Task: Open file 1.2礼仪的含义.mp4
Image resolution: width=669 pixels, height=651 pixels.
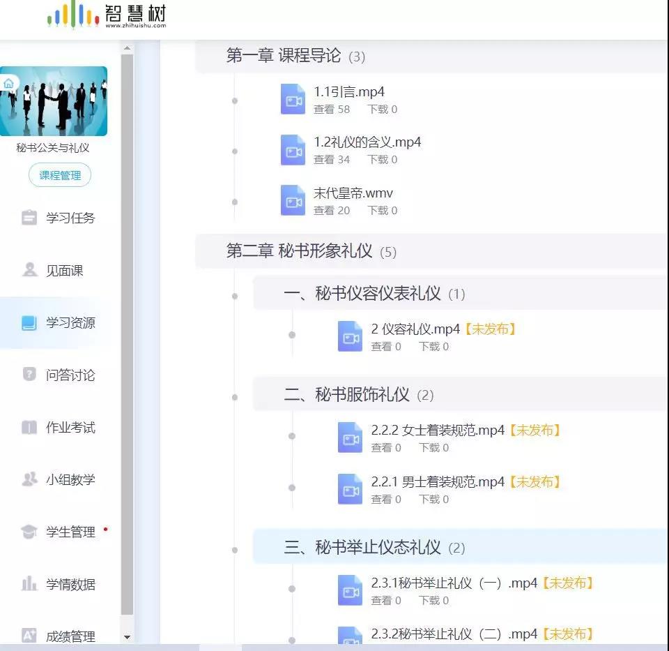Action: pyautogui.click(x=367, y=142)
